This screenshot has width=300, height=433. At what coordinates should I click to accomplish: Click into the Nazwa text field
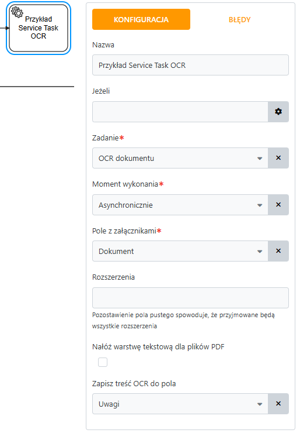(190, 65)
